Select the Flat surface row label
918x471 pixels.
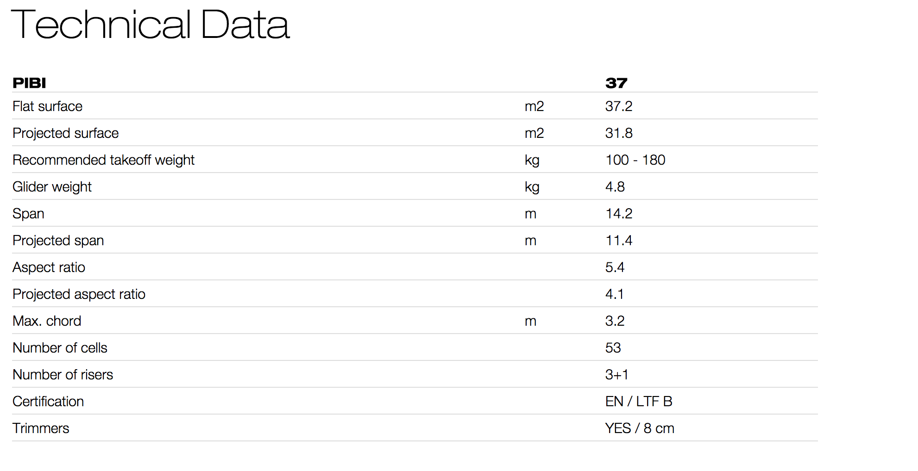[47, 106]
